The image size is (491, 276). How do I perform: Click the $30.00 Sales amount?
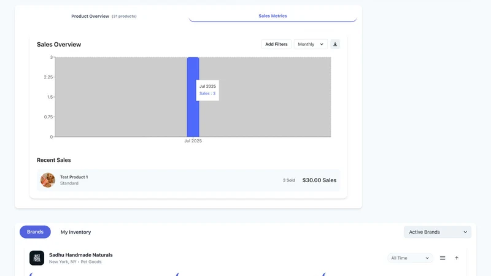[319, 180]
